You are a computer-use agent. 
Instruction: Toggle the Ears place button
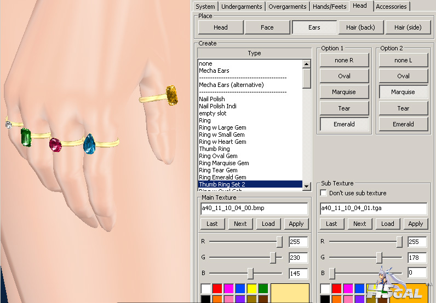314,27
